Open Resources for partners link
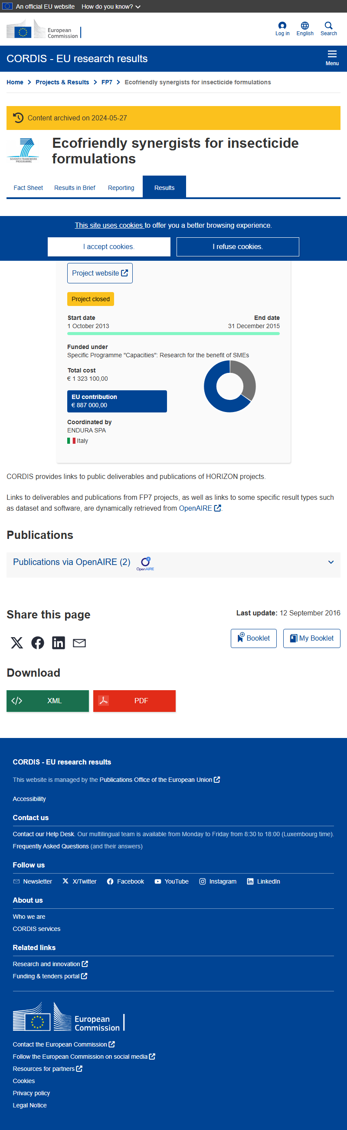This screenshot has width=347, height=1130. coord(48,1069)
